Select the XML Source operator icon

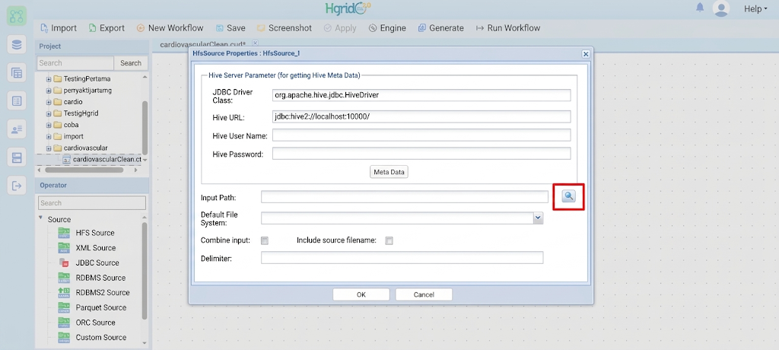pyautogui.click(x=64, y=247)
